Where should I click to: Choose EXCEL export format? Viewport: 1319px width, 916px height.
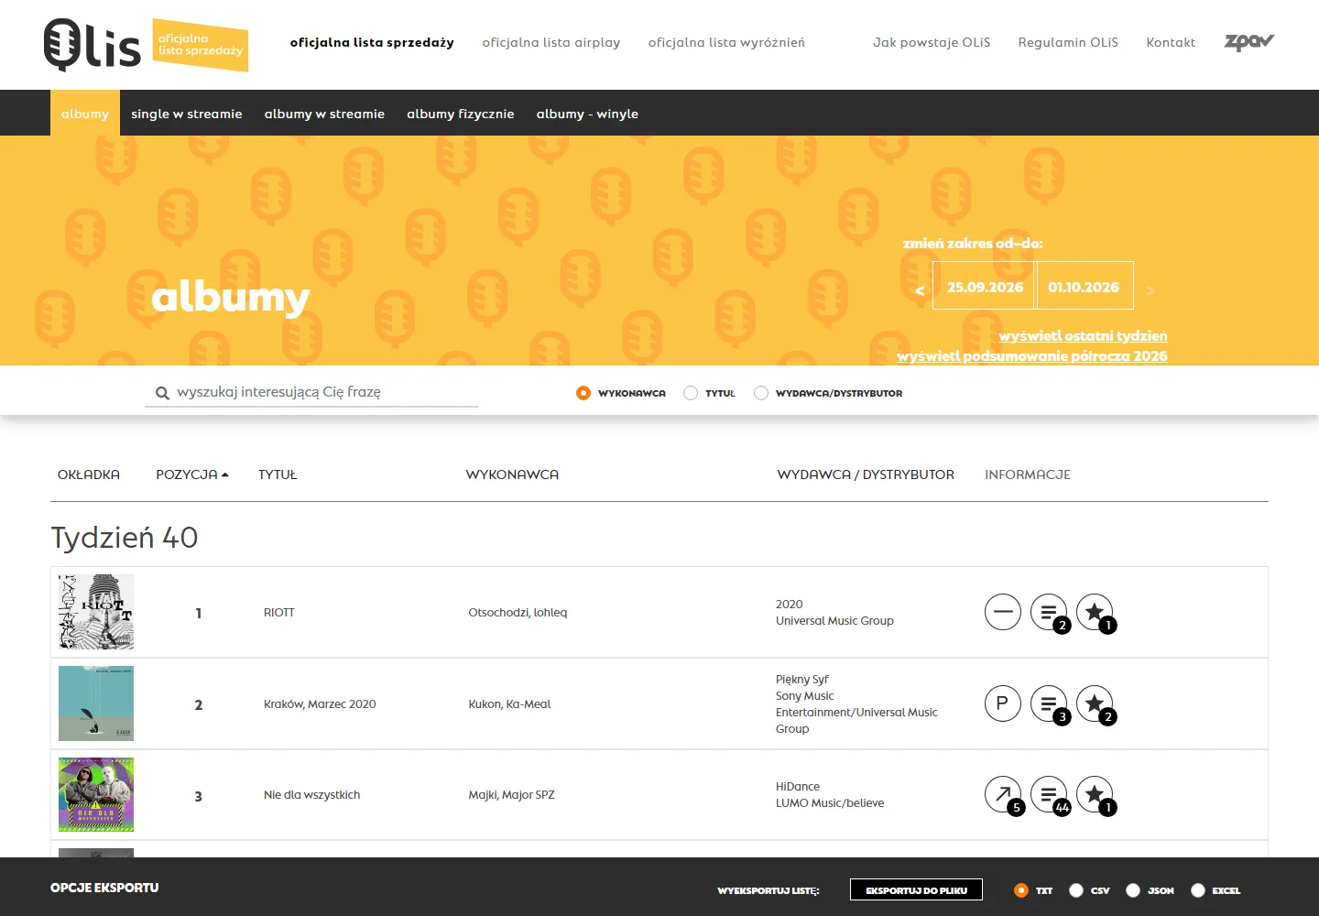click(x=1198, y=890)
